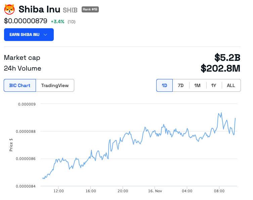Viewport: 253px width, 200px height.
Task: Expand the Earn Shiba Inu chevron arrow
Action: click(x=45, y=35)
